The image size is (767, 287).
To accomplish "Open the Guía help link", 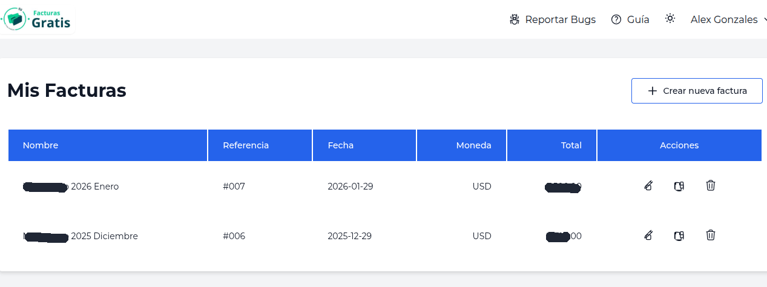I will [x=638, y=20].
